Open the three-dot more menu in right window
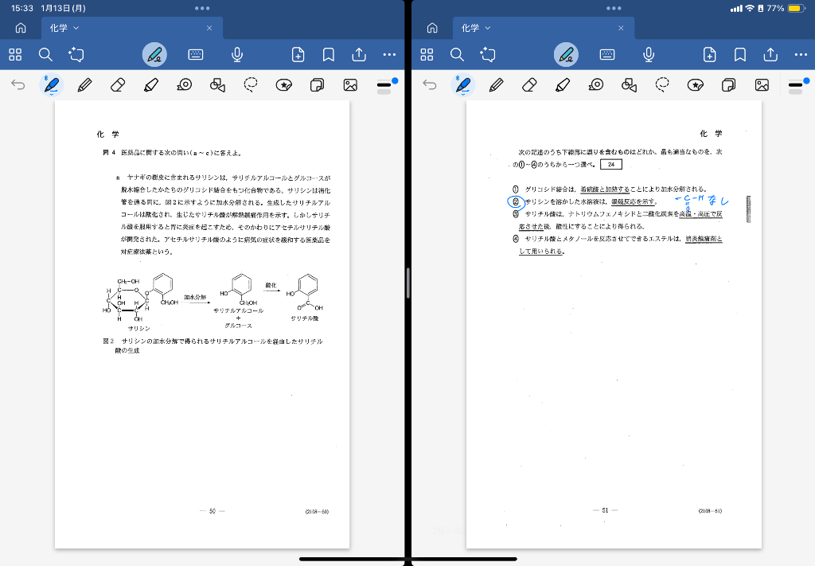 801,54
